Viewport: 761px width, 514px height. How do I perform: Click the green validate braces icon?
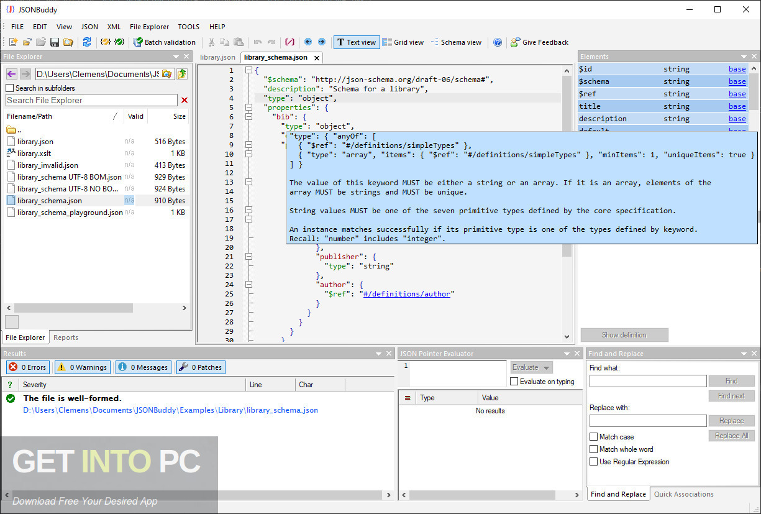[119, 42]
